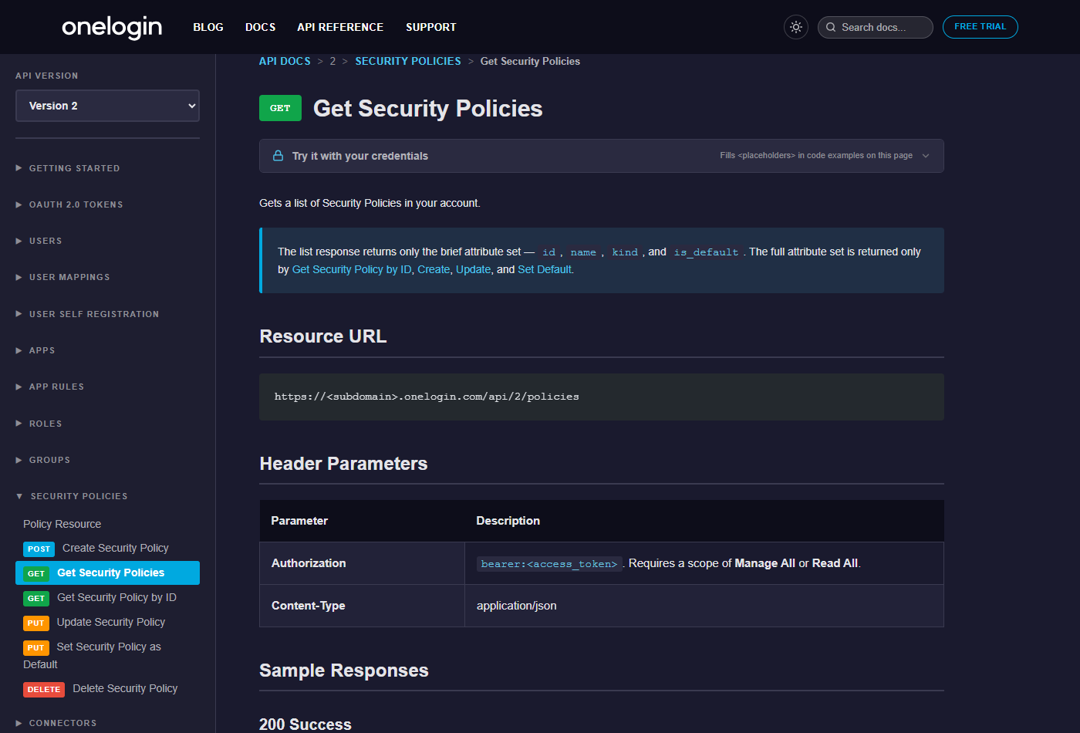This screenshot has height=733, width=1080.
Task: Open Support in top navigation
Action: coord(431,27)
